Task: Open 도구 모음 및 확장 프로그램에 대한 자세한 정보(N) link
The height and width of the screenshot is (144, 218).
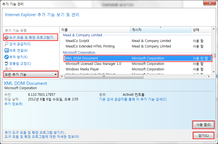Action: click(x=42, y=137)
